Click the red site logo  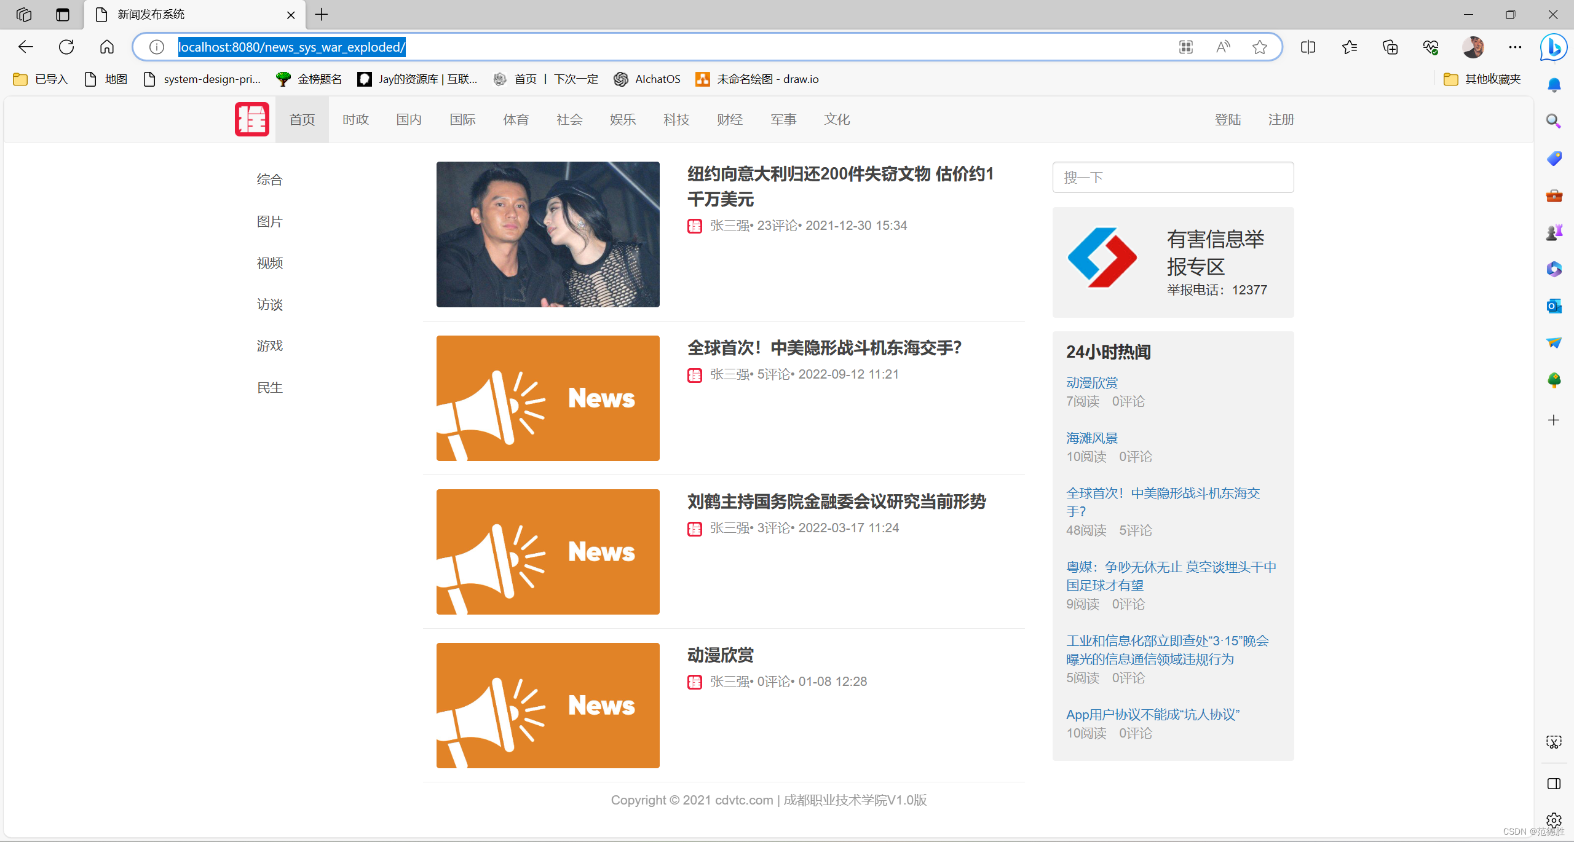[x=251, y=119]
